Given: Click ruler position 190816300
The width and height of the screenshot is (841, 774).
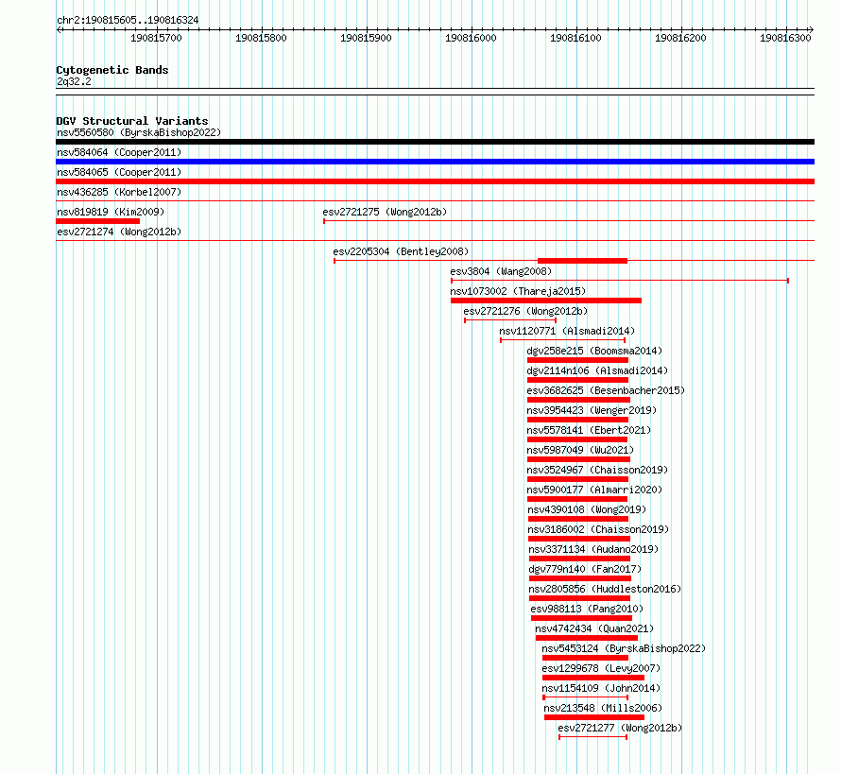Looking at the screenshot, I should pyautogui.click(x=785, y=38).
